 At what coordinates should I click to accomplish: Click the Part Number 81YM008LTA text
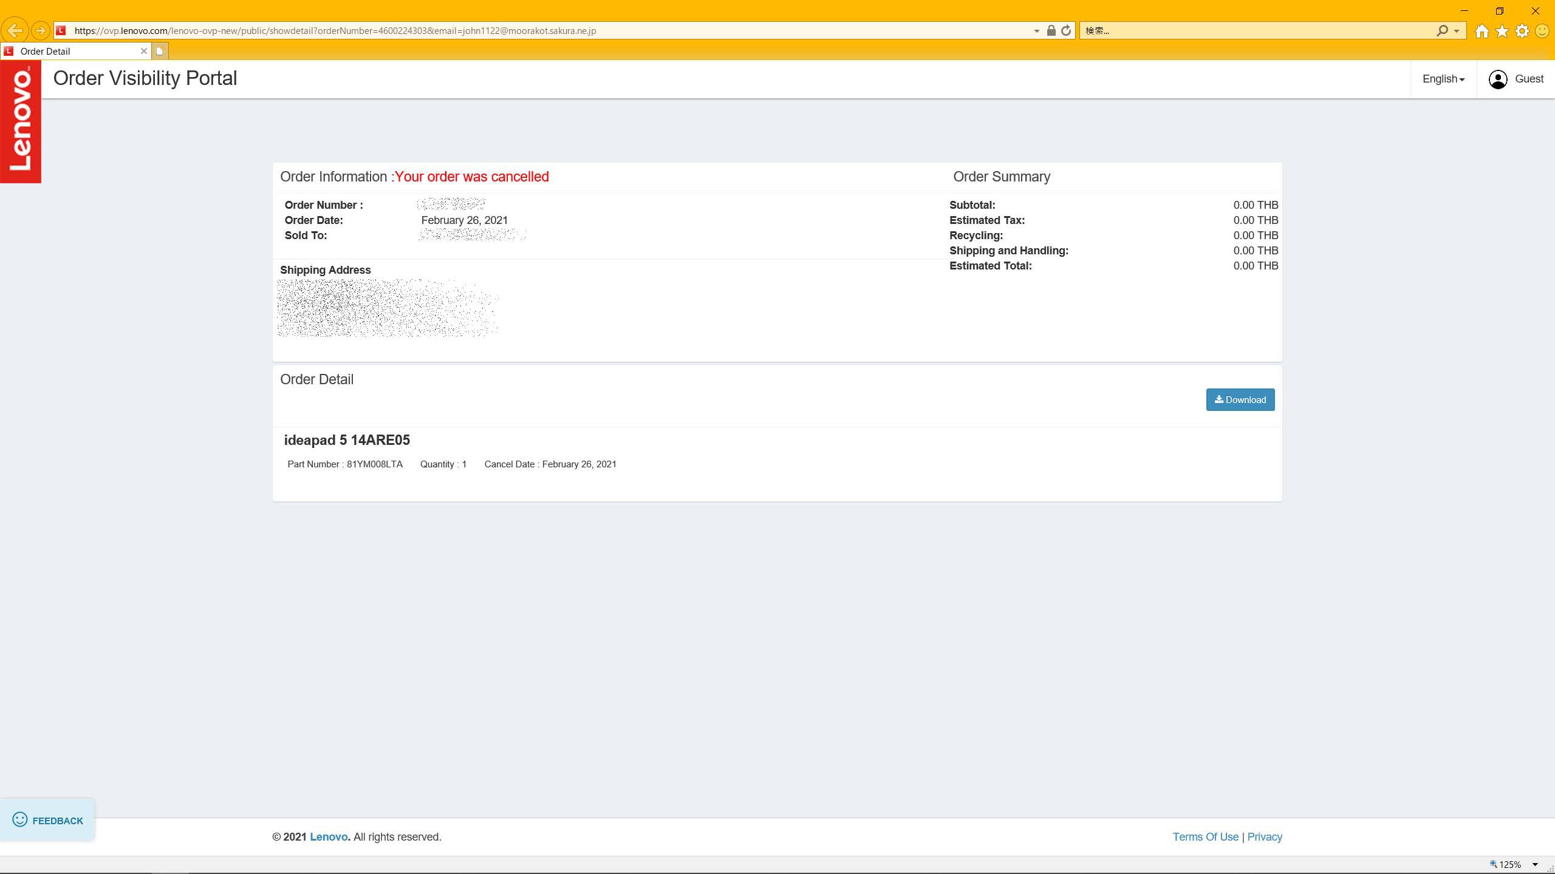(345, 464)
